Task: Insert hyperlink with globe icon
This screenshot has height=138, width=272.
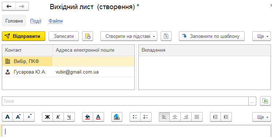Action: [117, 117]
